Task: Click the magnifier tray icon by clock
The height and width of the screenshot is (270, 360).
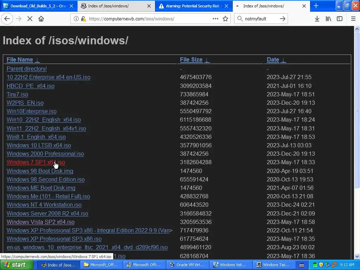Action: click(x=334, y=265)
